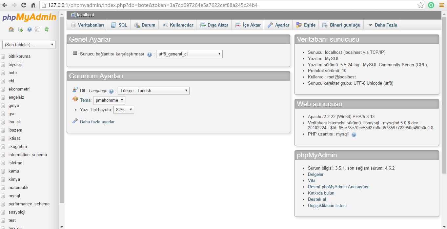447x229 pixels.
Task: Click browser forward arrow
Action: click(x=14, y=5)
